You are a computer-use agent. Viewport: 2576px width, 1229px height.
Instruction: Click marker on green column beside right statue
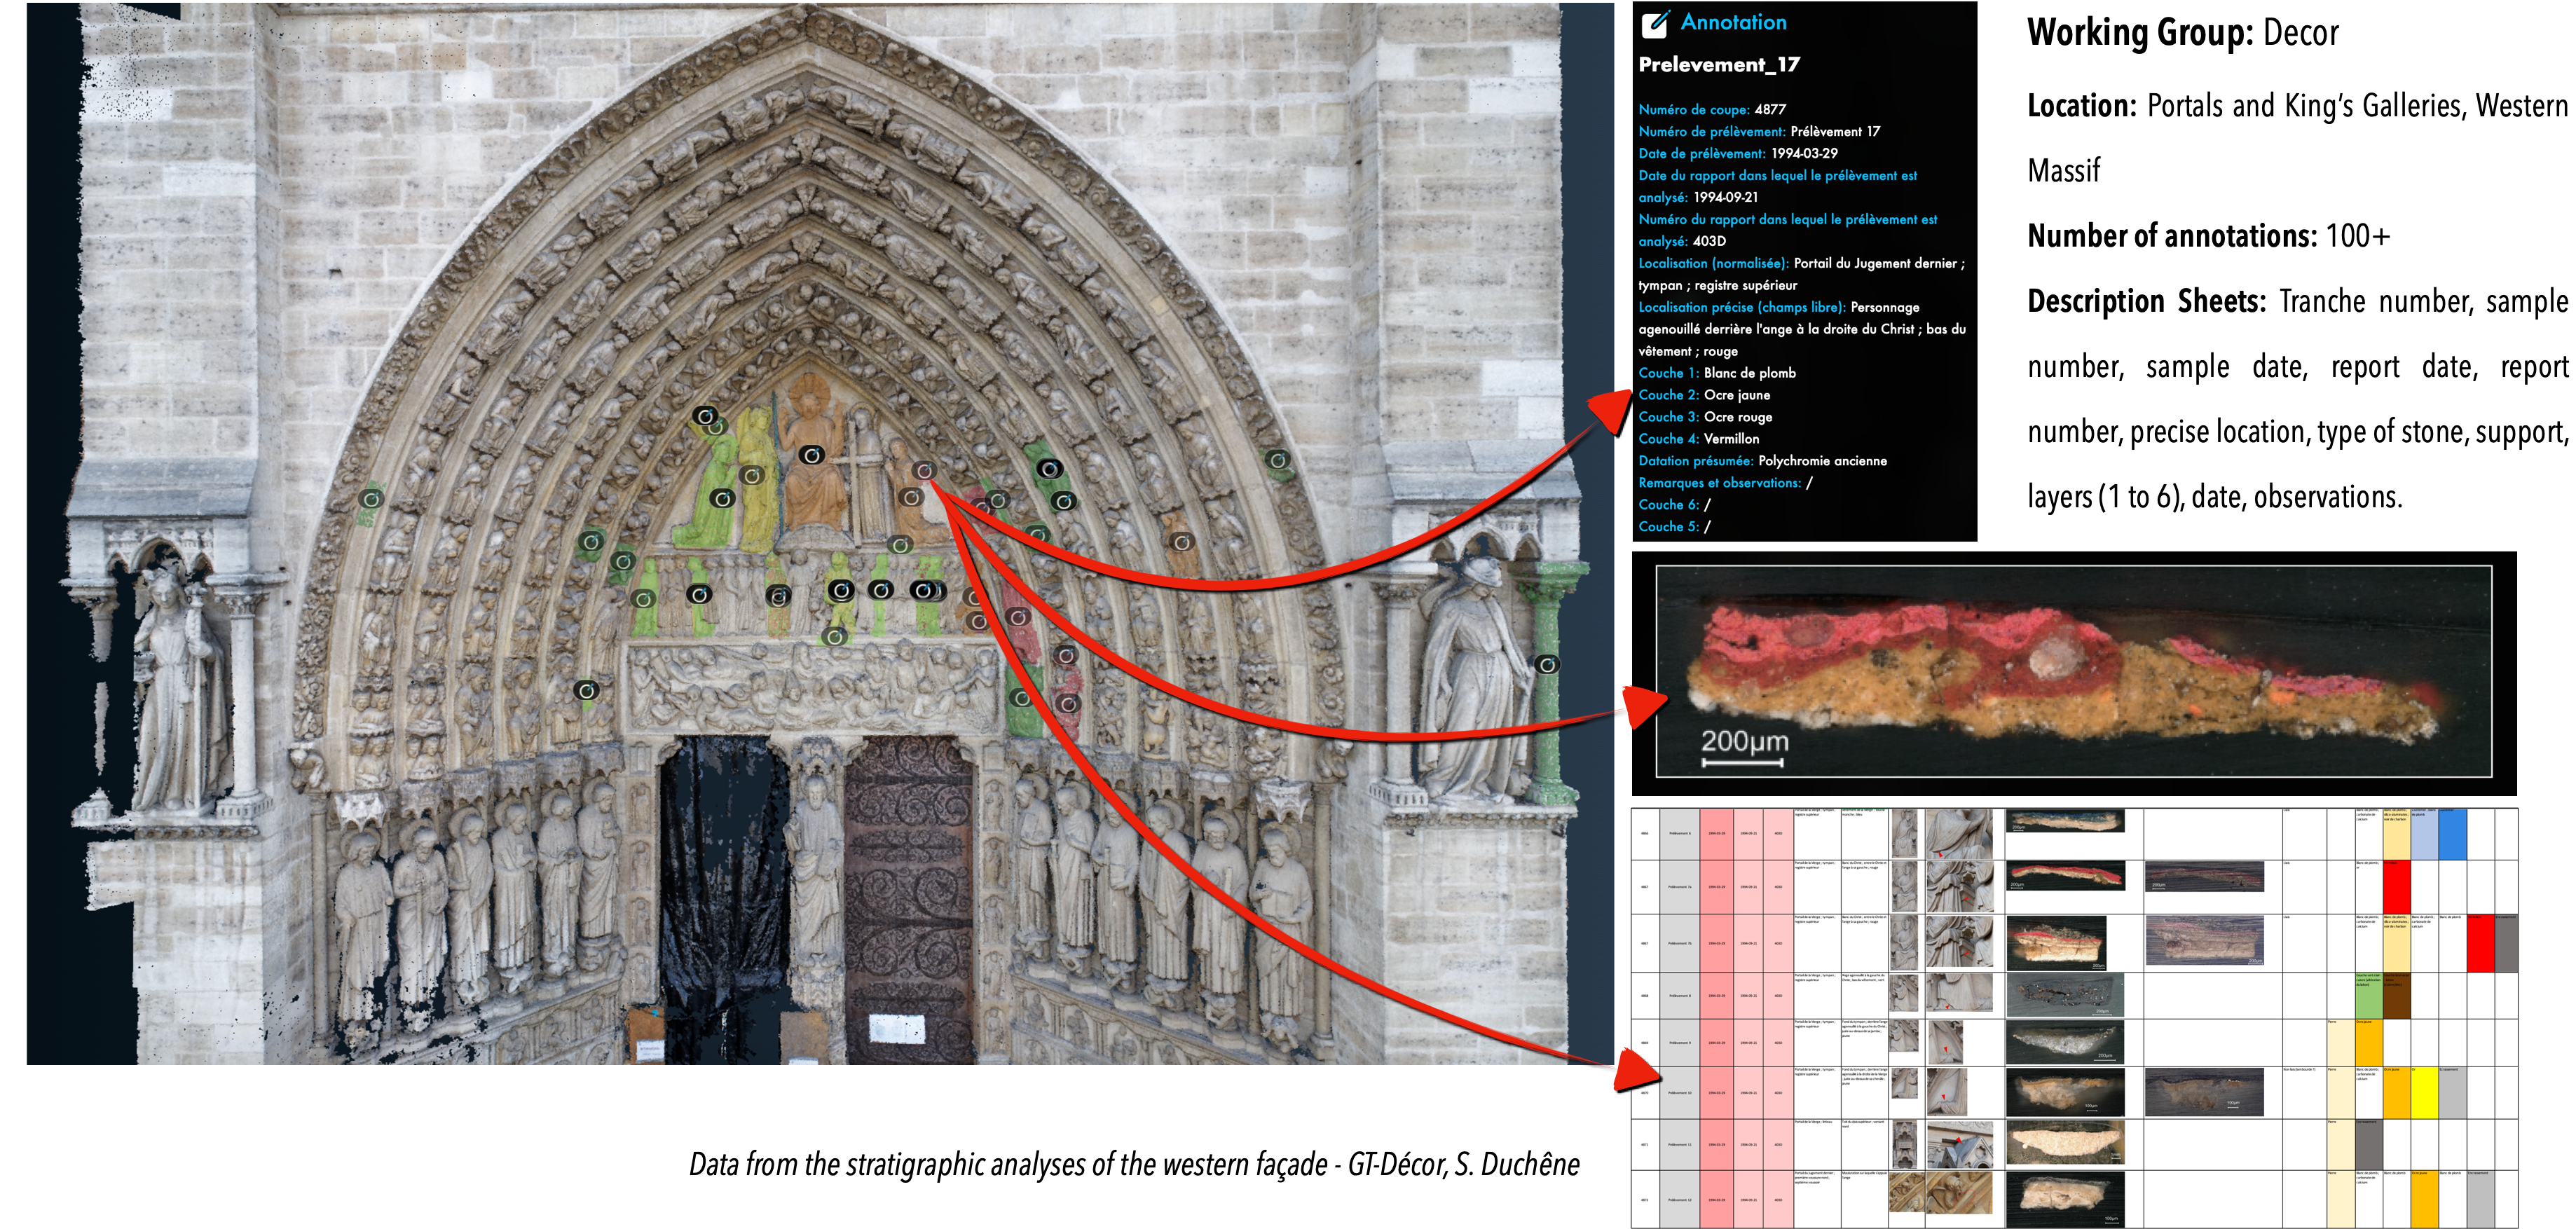pyautogui.click(x=1547, y=664)
